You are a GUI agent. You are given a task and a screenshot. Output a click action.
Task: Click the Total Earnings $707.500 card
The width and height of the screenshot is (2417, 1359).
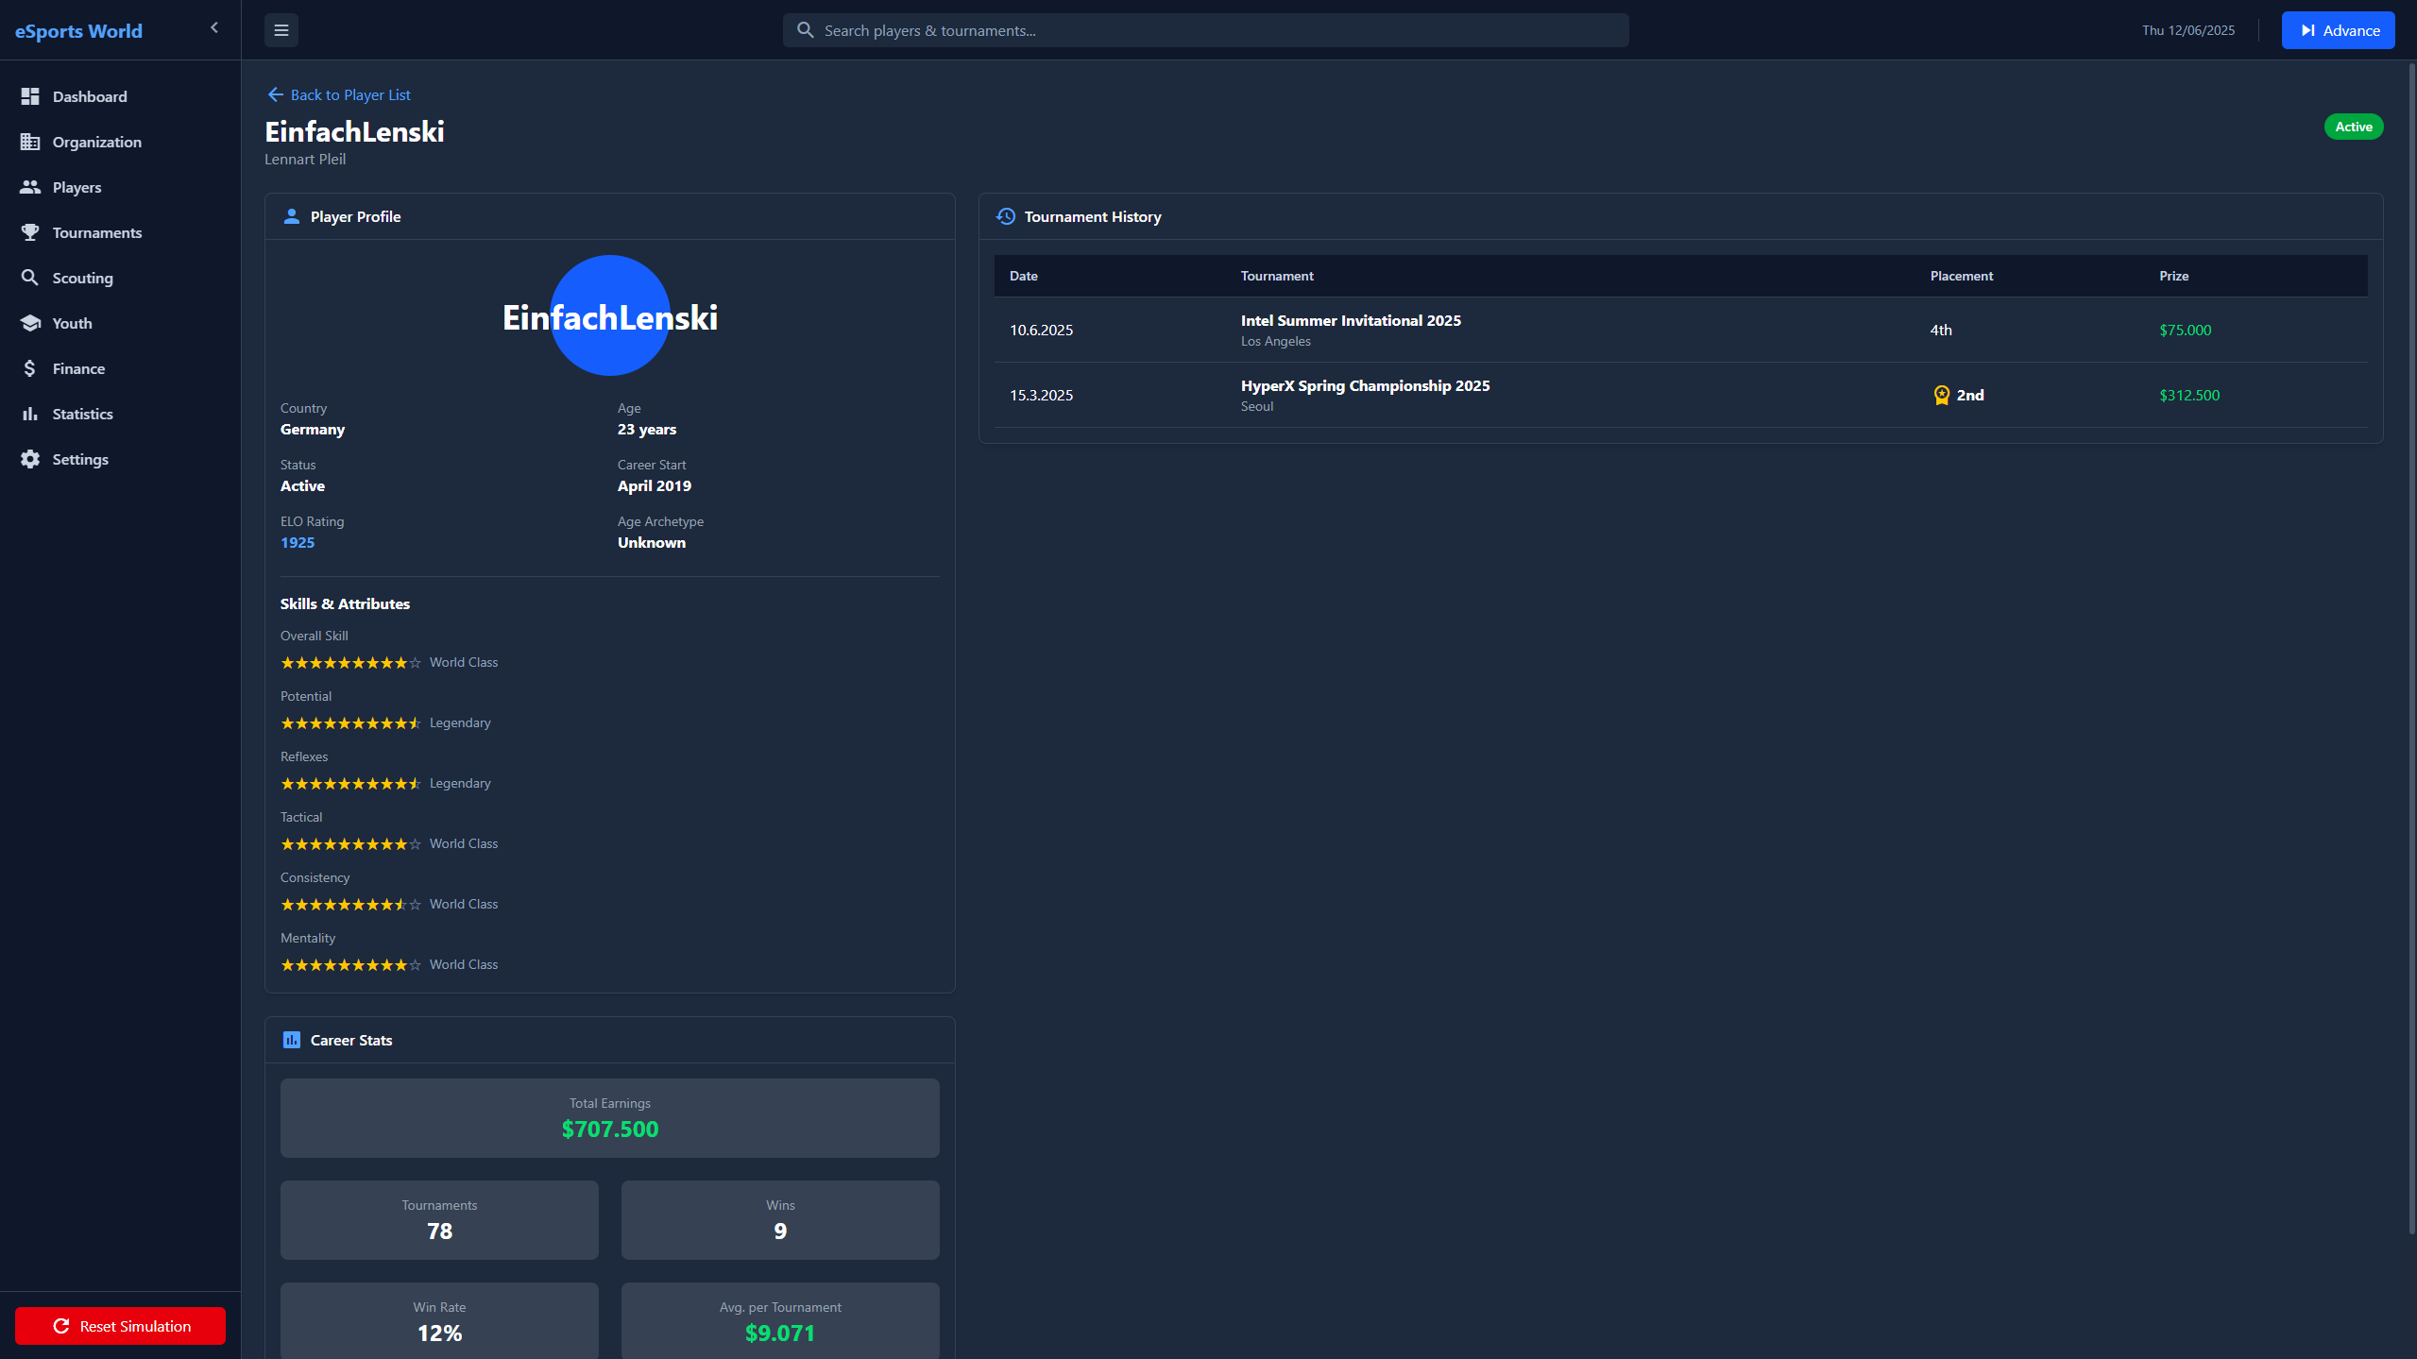[610, 1118]
